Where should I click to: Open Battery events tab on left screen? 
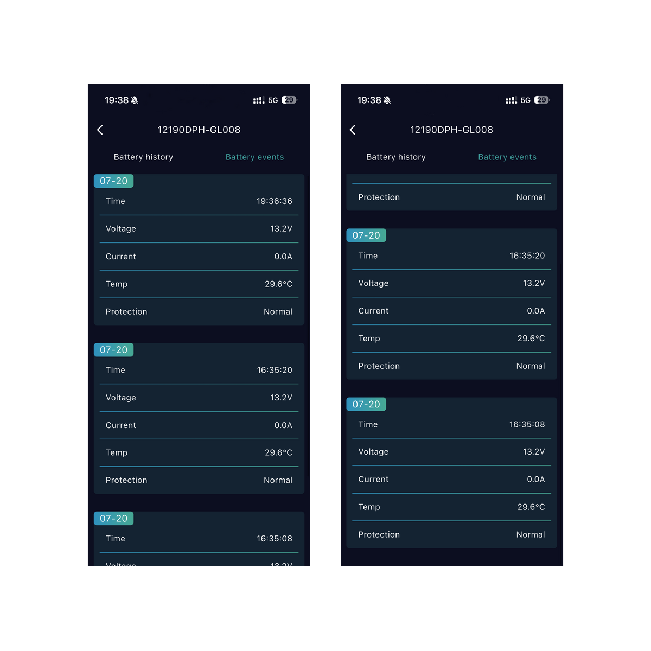tap(254, 157)
